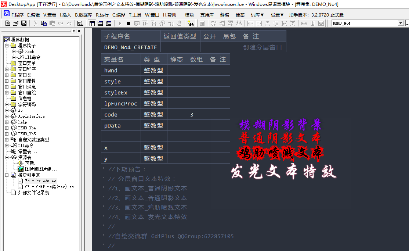Float the left work panel
Screen dimensions: 409x251
click(x=74, y=31)
